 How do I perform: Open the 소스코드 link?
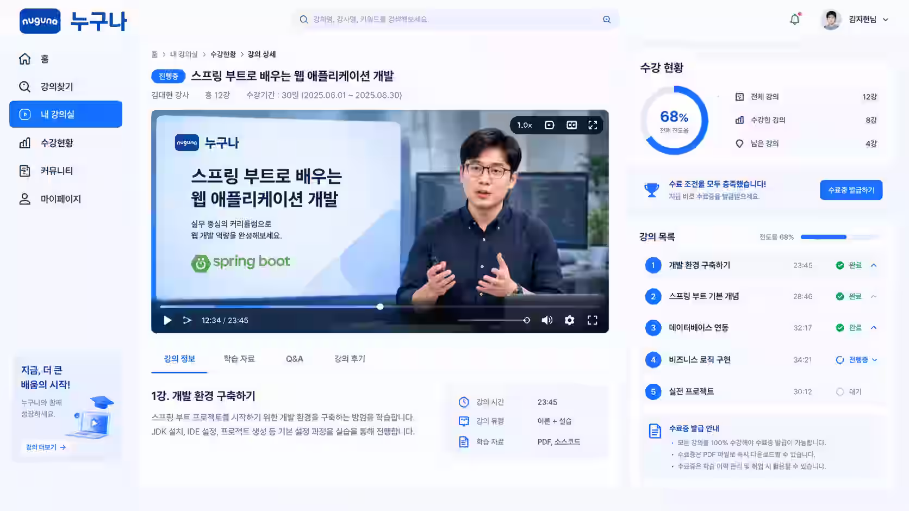click(x=567, y=441)
